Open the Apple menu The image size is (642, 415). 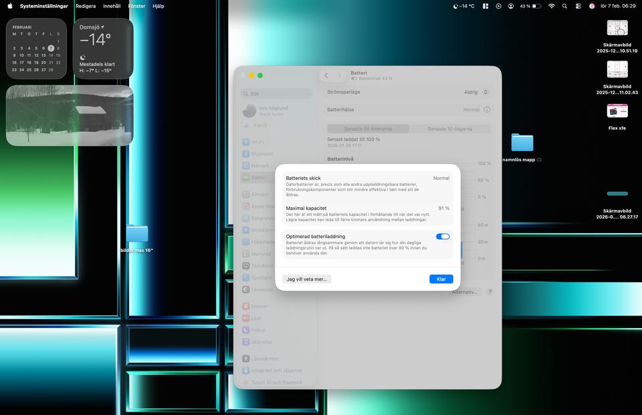9,6
